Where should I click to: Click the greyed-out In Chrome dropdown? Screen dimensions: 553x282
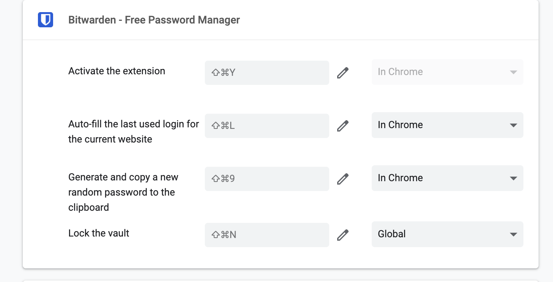point(447,72)
